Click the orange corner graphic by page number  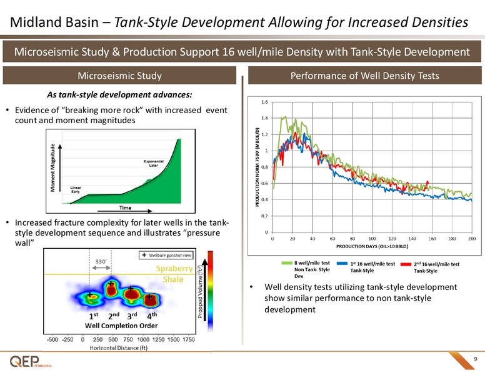pos(461,361)
